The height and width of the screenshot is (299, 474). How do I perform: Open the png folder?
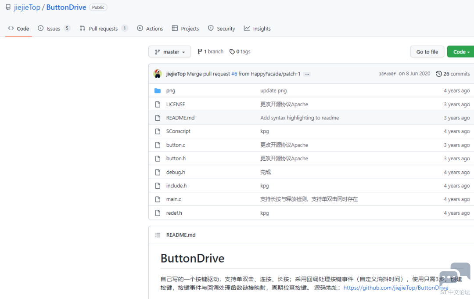pos(170,91)
